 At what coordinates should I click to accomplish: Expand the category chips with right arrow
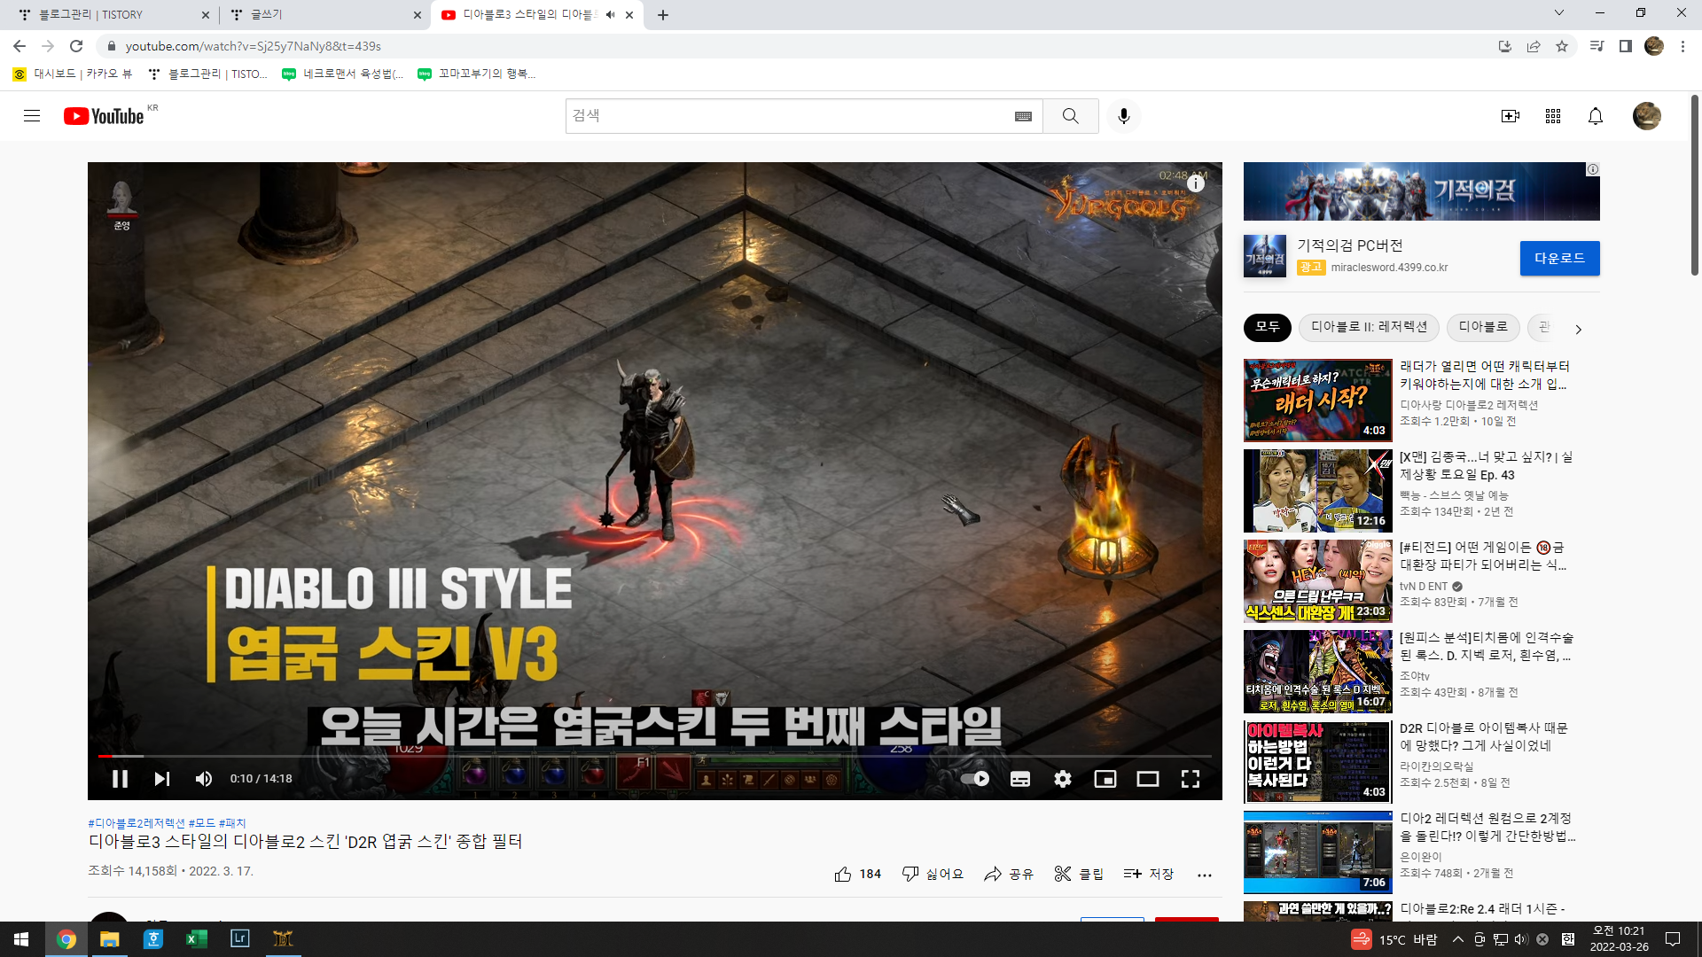[x=1578, y=329]
